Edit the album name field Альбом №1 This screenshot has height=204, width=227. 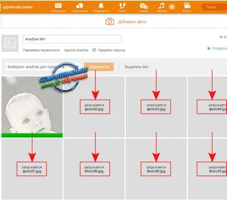(x=72, y=39)
